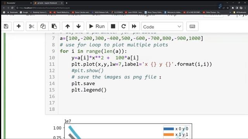Image resolution: width=248 pixels, height=139 pixels.
Task: Restart the kernel circular arrow icon
Action: point(124,26)
